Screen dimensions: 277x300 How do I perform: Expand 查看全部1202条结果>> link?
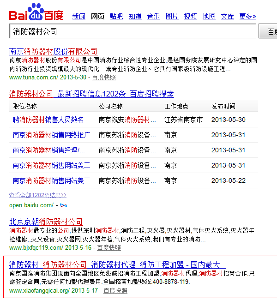coord(38,195)
